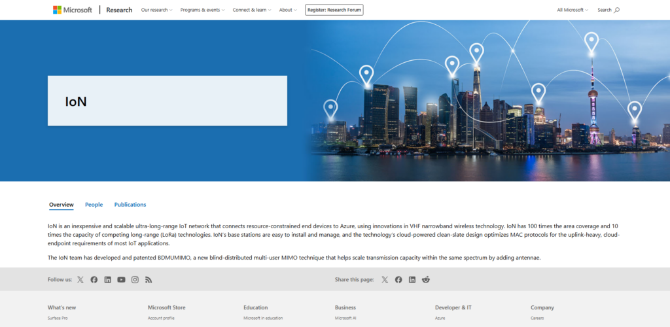This screenshot has height=327, width=670.
Task: Expand the All Microsoft menu
Action: pyautogui.click(x=573, y=10)
